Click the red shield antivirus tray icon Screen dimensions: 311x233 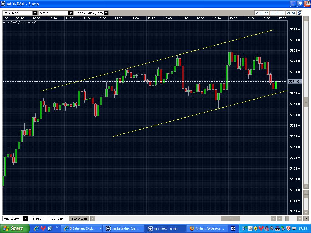pyautogui.click(x=289, y=229)
